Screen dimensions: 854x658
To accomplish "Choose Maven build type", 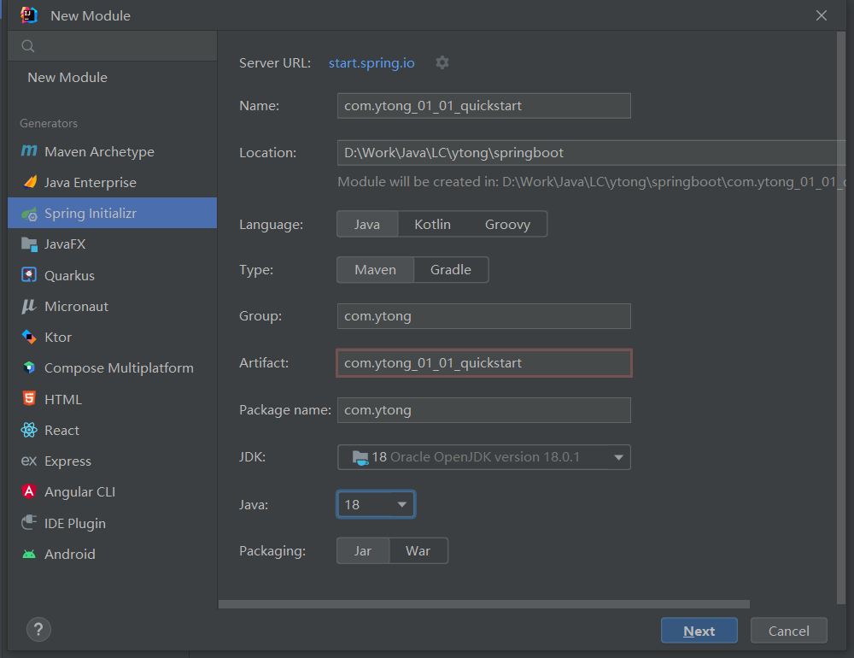I will pyautogui.click(x=375, y=270).
